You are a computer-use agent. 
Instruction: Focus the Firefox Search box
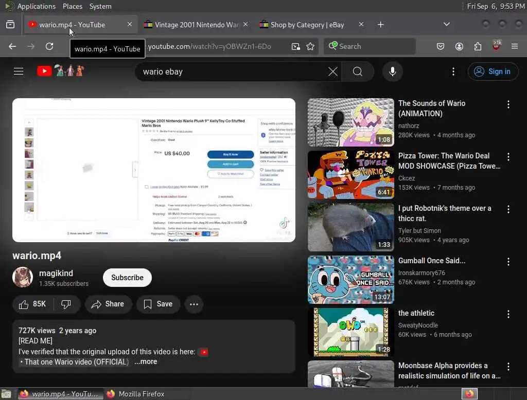[x=370, y=46]
